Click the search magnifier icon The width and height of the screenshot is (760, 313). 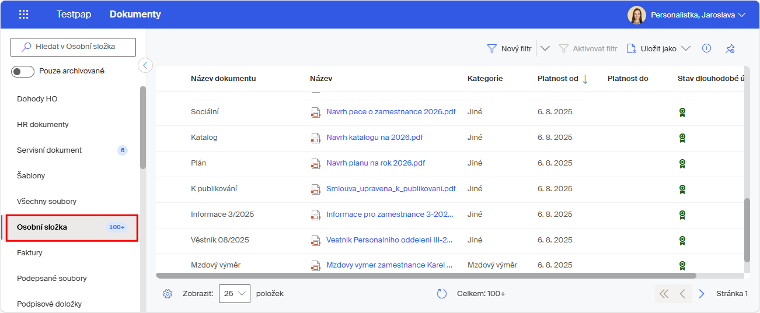coord(26,47)
